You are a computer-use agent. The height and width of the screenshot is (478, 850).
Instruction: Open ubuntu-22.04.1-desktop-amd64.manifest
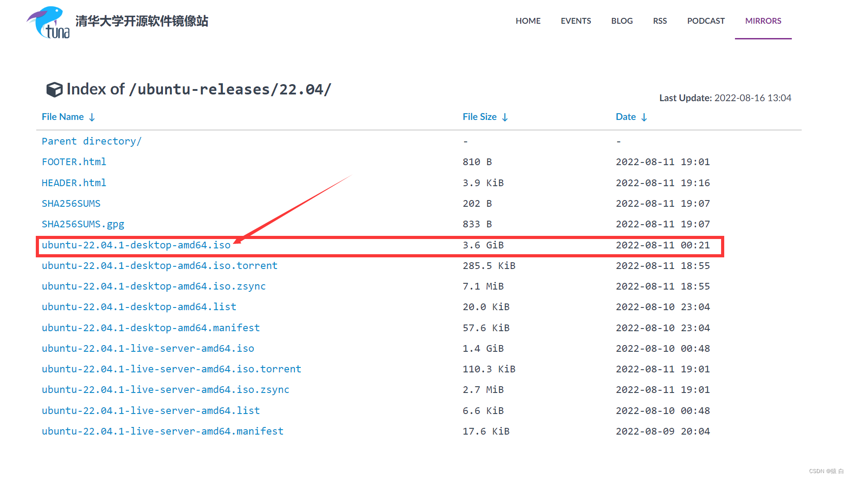pos(151,328)
